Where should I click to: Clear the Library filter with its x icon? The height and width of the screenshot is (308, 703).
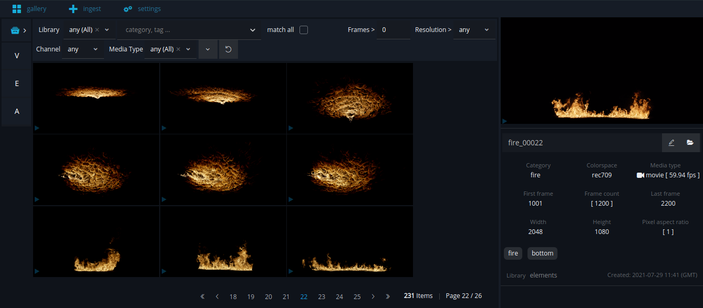pos(97,30)
